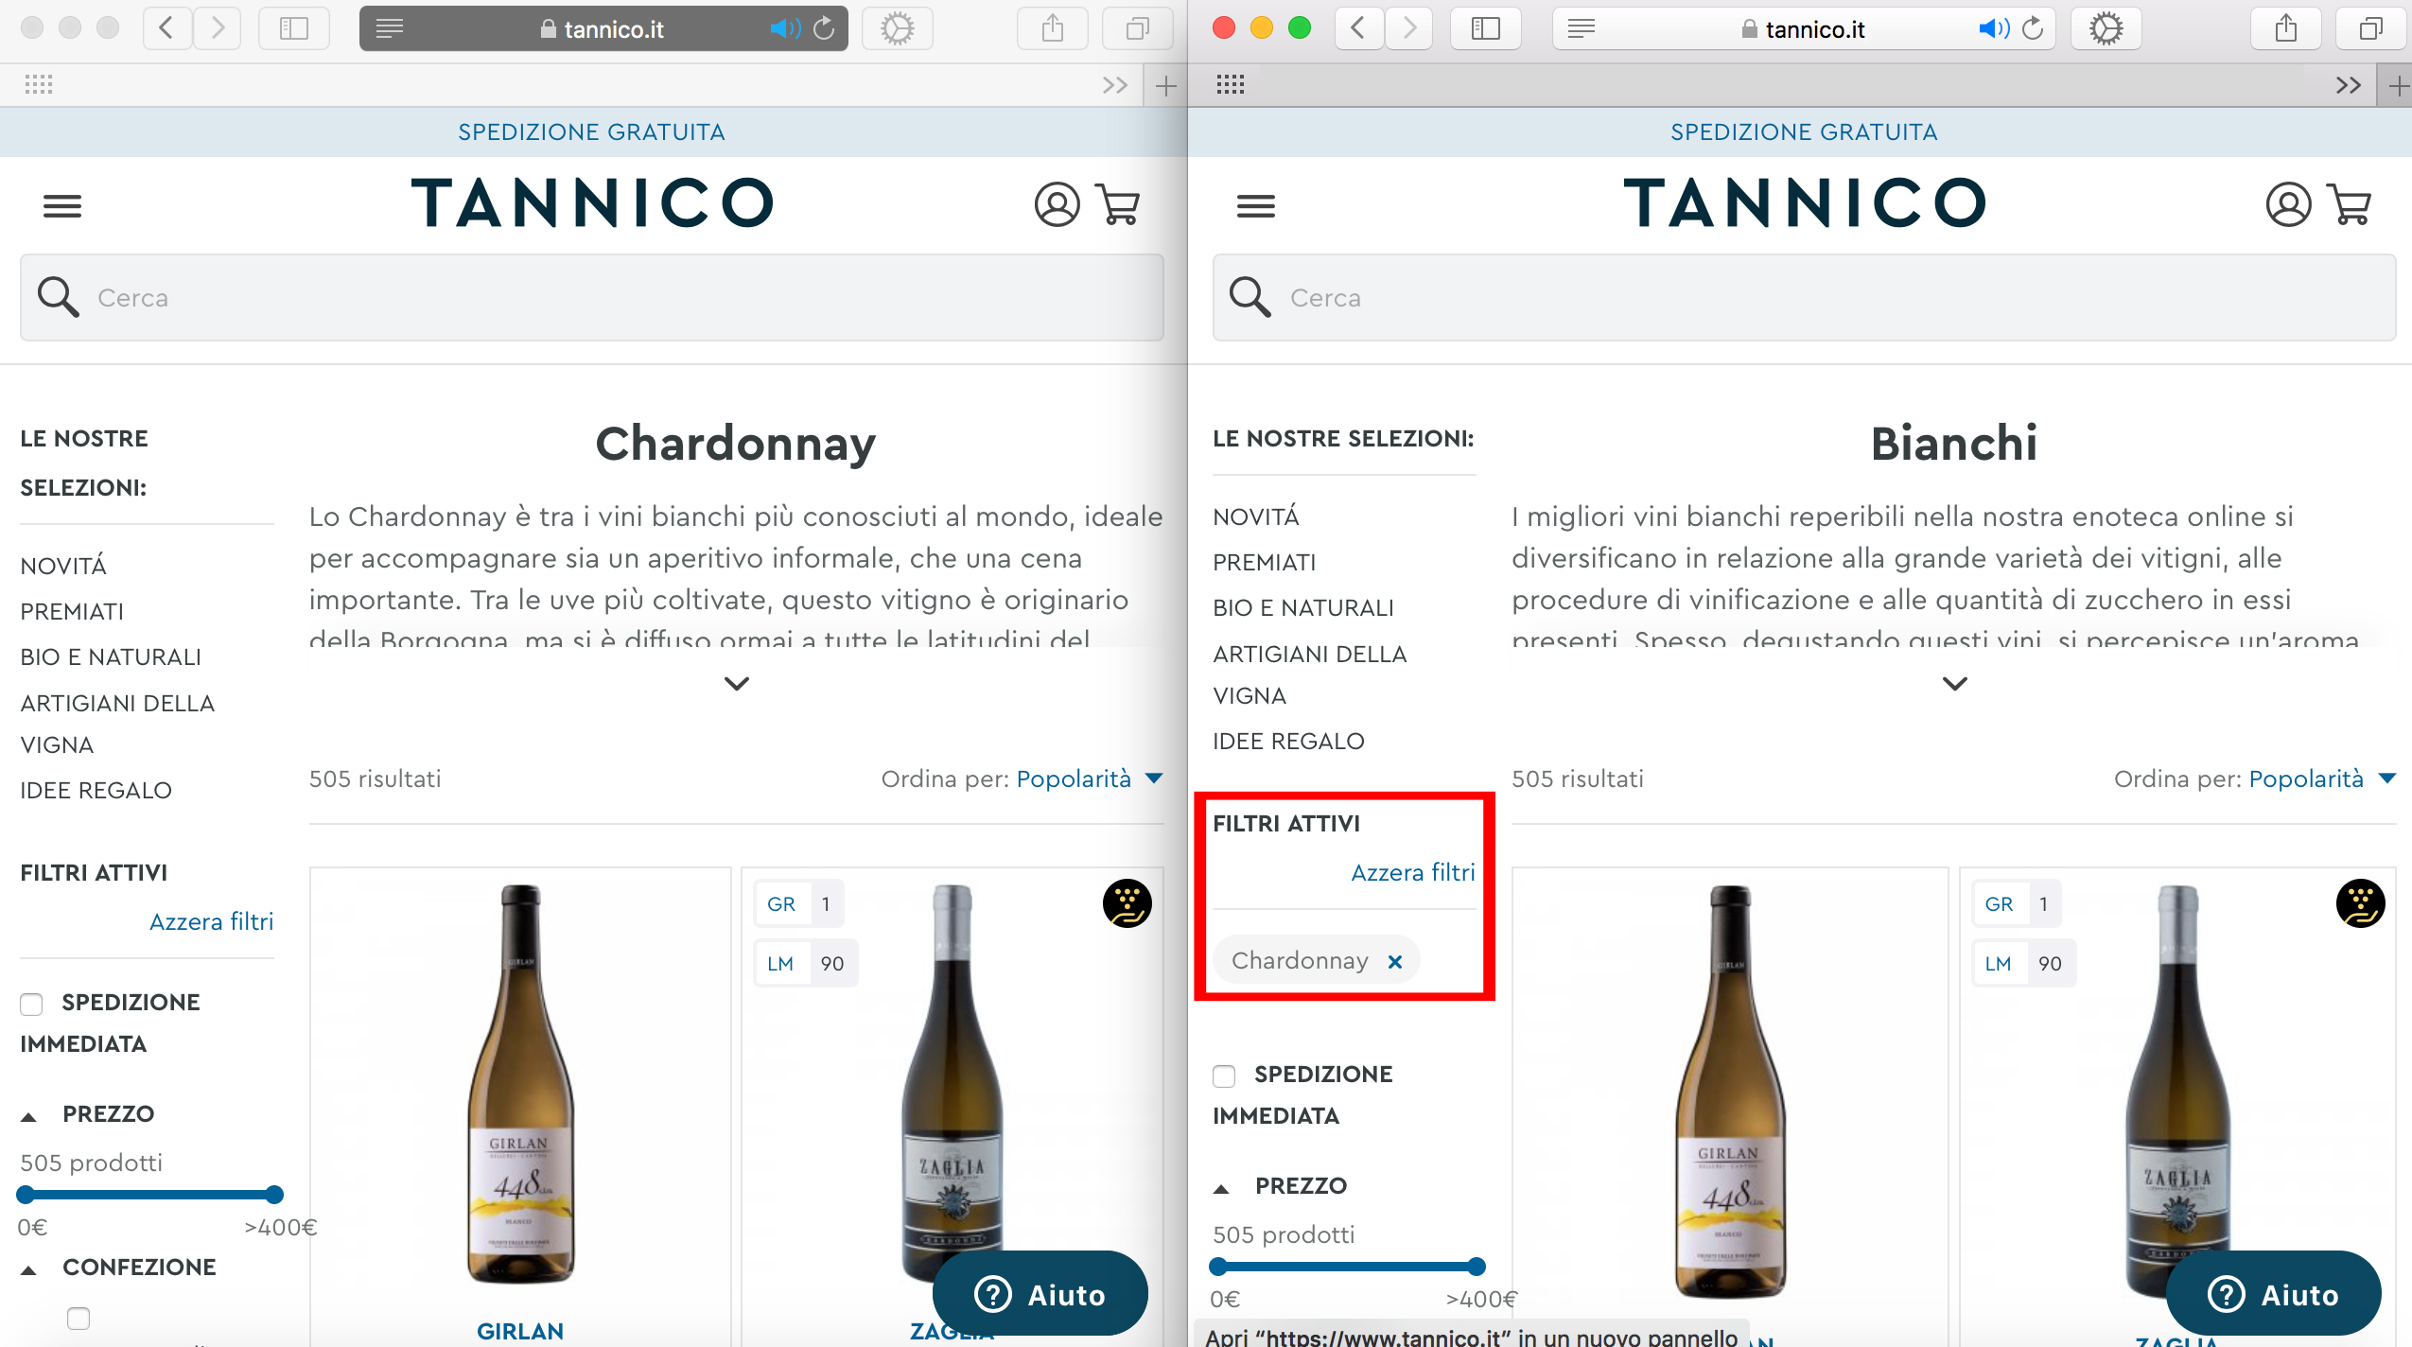Remove the Chardonnay active filter chip

(1394, 961)
